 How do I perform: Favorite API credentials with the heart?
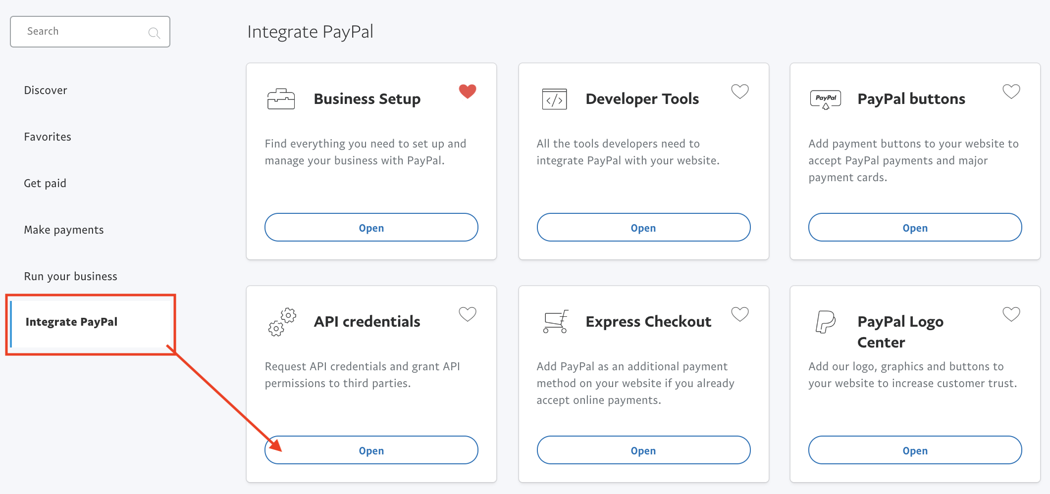(467, 314)
